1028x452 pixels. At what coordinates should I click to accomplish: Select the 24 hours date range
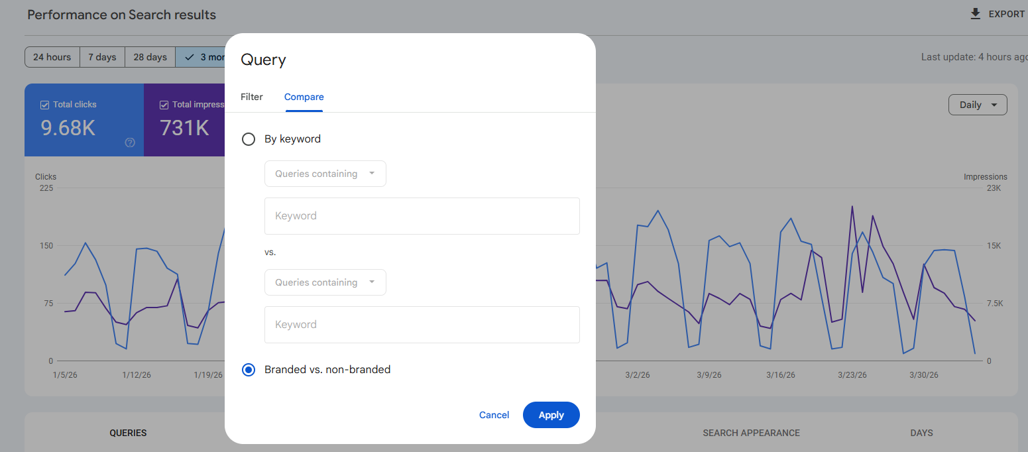tap(52, 57)
